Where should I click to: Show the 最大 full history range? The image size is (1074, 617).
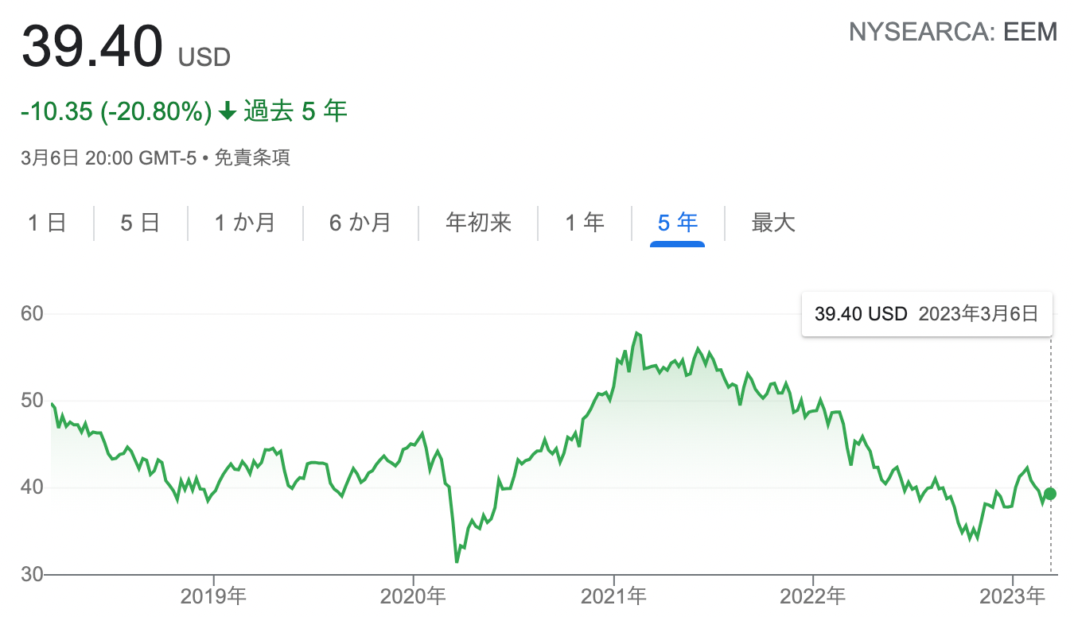(773, 223)
